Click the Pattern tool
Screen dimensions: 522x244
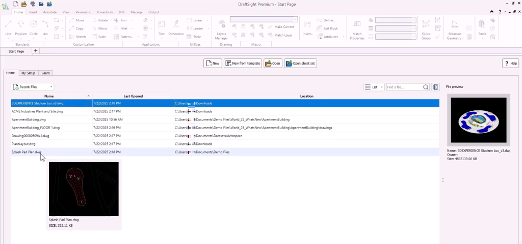coord(124,37)
